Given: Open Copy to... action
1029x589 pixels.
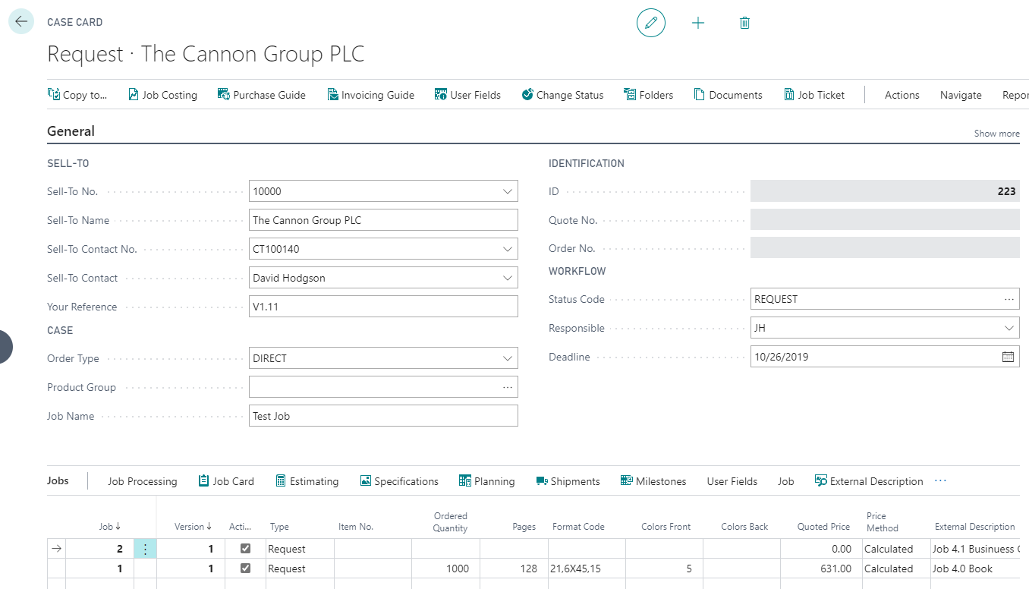Looking at the screenshot, I should tap(77, 95).
